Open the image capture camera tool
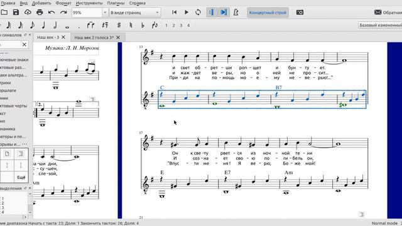The height and width of the screenshot is (226, 402). [x=300, y=13]
